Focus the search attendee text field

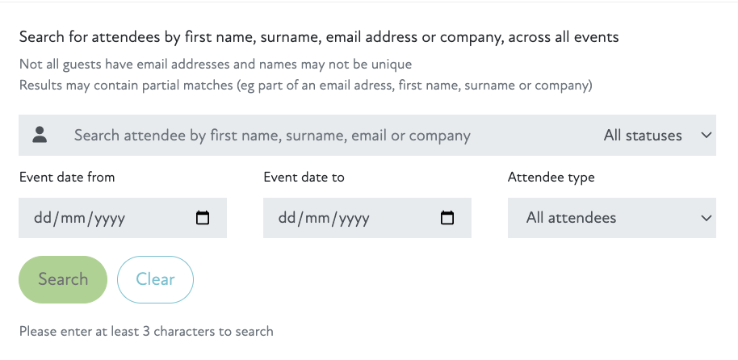[323, 136]
